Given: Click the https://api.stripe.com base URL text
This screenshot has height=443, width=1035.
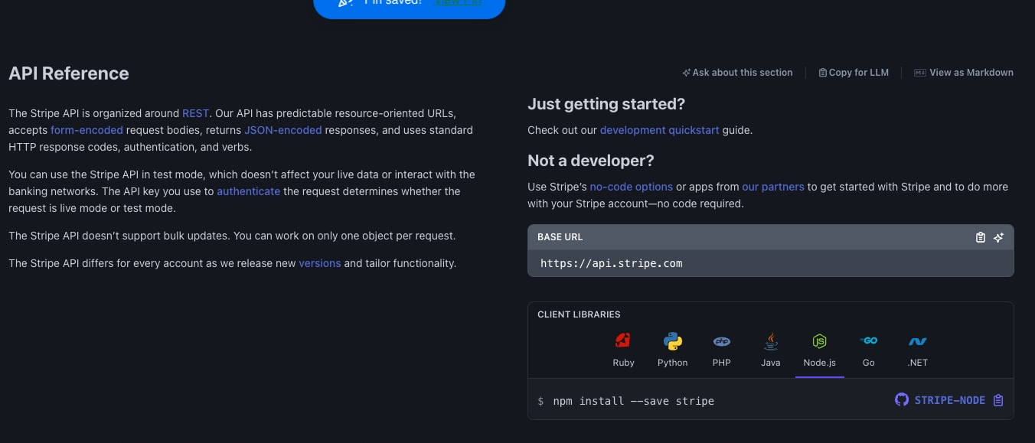Looking at the screenshot, I should (x=611, y=263).
